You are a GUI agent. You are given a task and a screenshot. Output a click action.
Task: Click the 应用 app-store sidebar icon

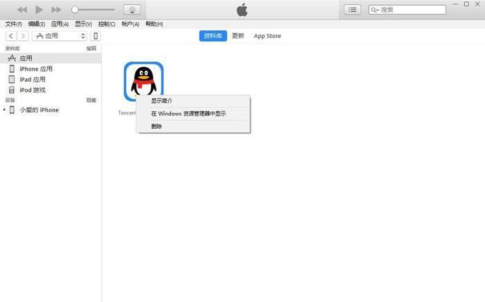click(12, 57)
